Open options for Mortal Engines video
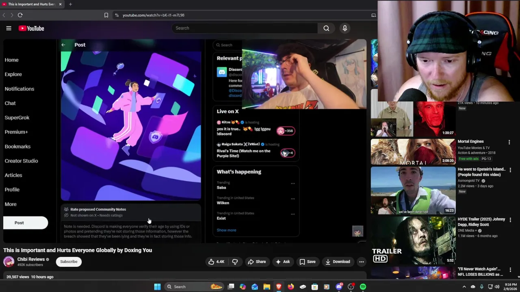Image resolution: width=520 pixels, height=292 pixels. (x=509, y=142)
